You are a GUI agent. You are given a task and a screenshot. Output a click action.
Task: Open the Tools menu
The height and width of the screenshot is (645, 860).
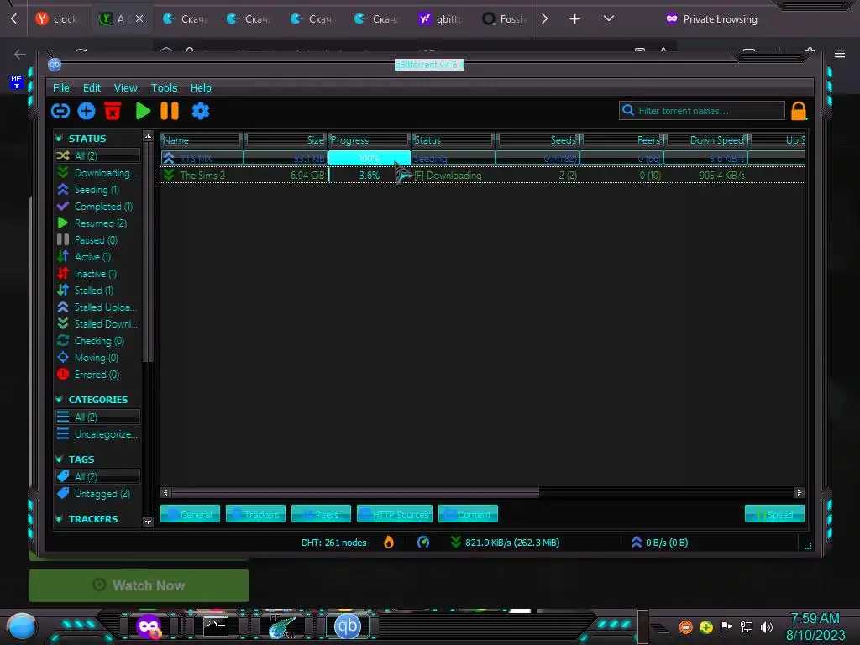tap(164, 87)
